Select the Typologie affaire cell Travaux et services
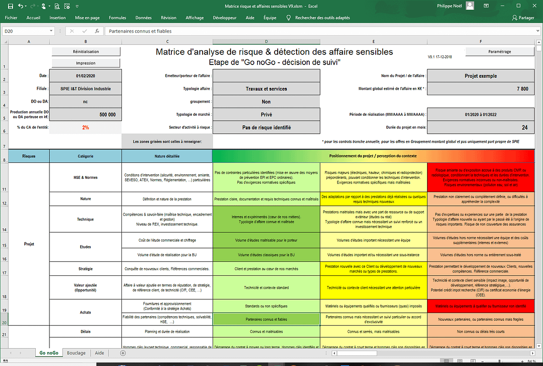This screenshot has width=543, height=366. (x=266, y=88)
